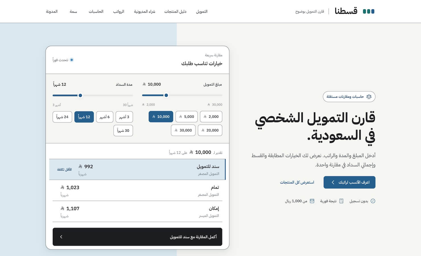This screenshot has width=421, height=256.
Task: Select the إمكان financing result row
Action: (137, 212)
